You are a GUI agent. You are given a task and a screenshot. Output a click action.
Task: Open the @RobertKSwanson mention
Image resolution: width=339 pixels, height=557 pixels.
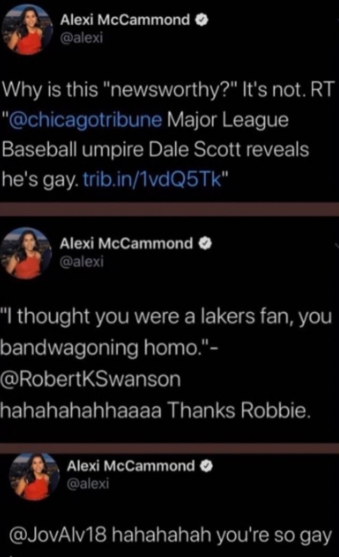coord(91,379)
